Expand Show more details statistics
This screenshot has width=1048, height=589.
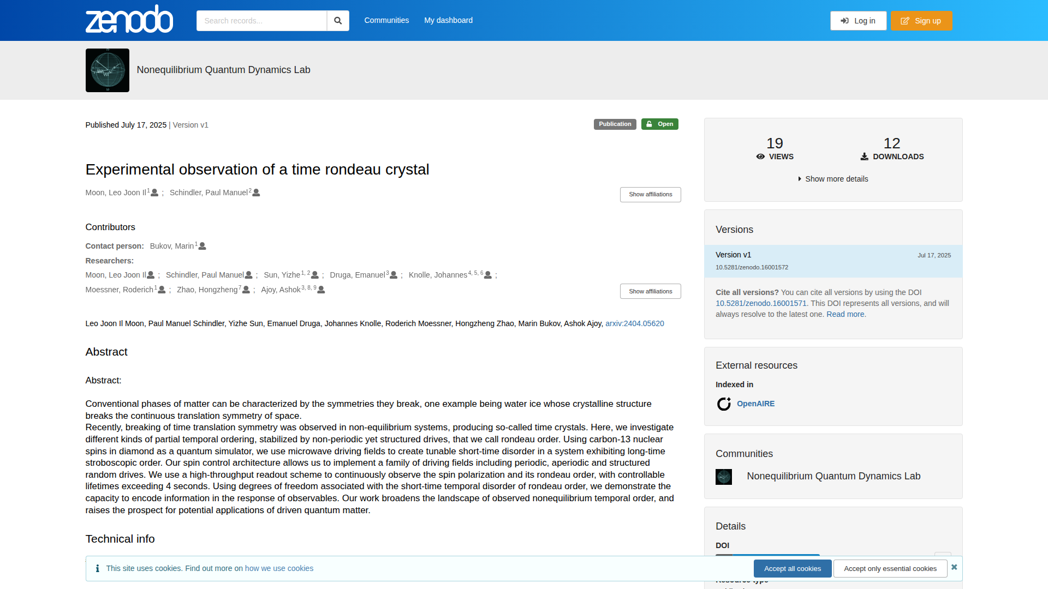point(833,179)
